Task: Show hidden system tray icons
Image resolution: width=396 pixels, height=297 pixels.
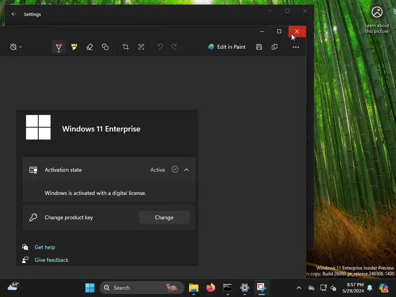Action: pyautogui.click(x=299, y=288)
